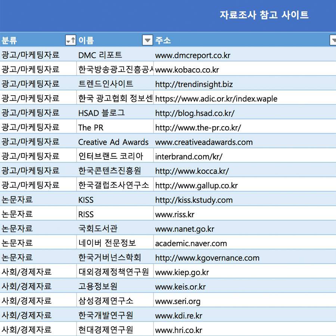
Task: Select the 한국개발연구원 name cell
Action: point(115,315)
